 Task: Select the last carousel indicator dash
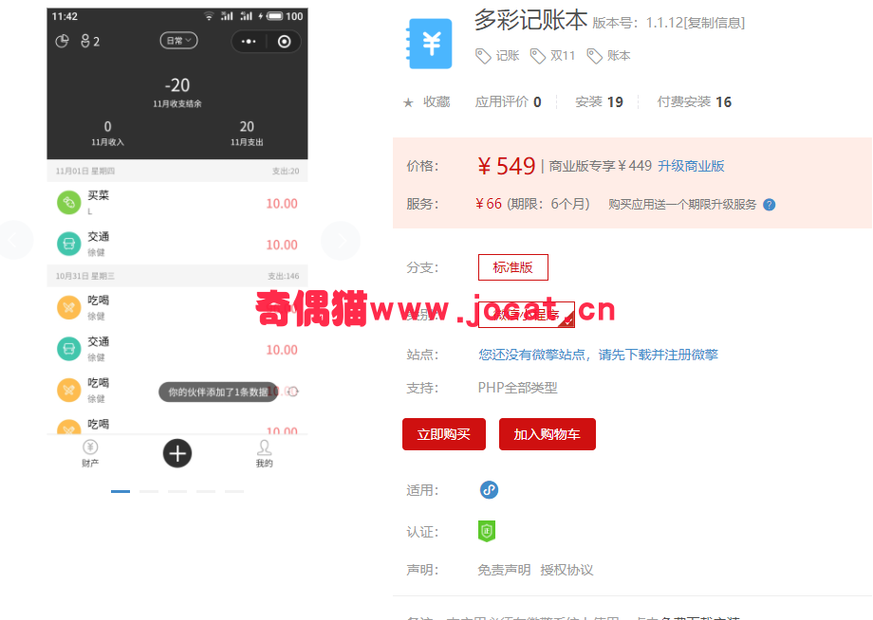pyautogui.click(x=234, y=492)
